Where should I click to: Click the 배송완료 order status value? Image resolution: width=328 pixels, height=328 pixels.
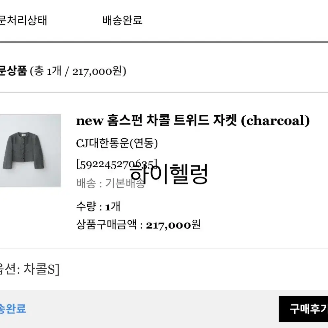click(123, 20)
